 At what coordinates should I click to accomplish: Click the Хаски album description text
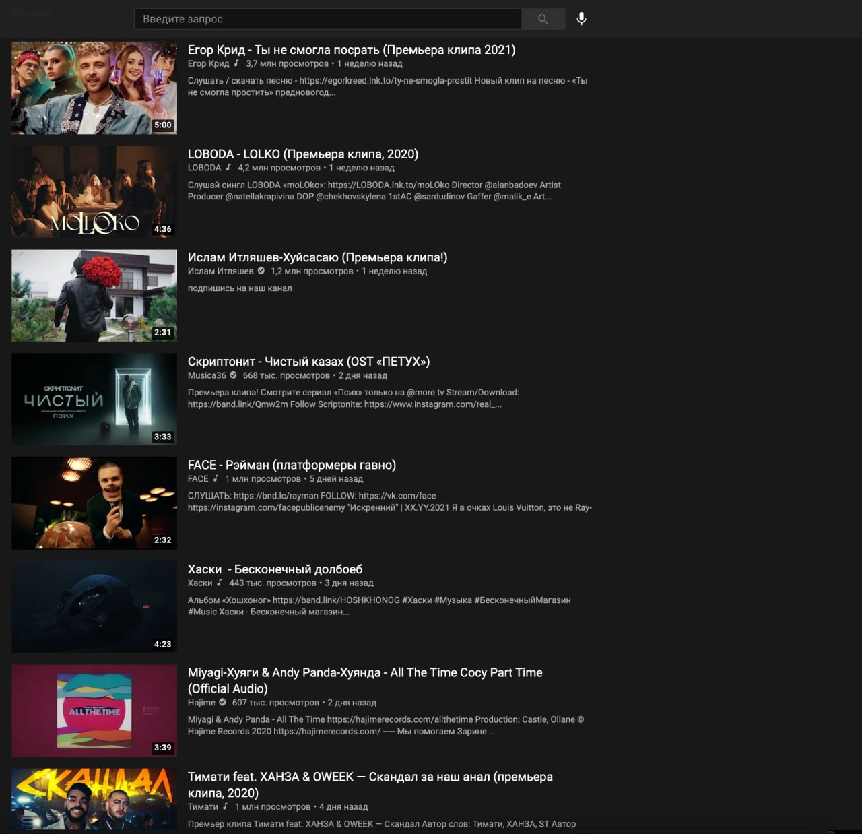click(x=379, y=606)
